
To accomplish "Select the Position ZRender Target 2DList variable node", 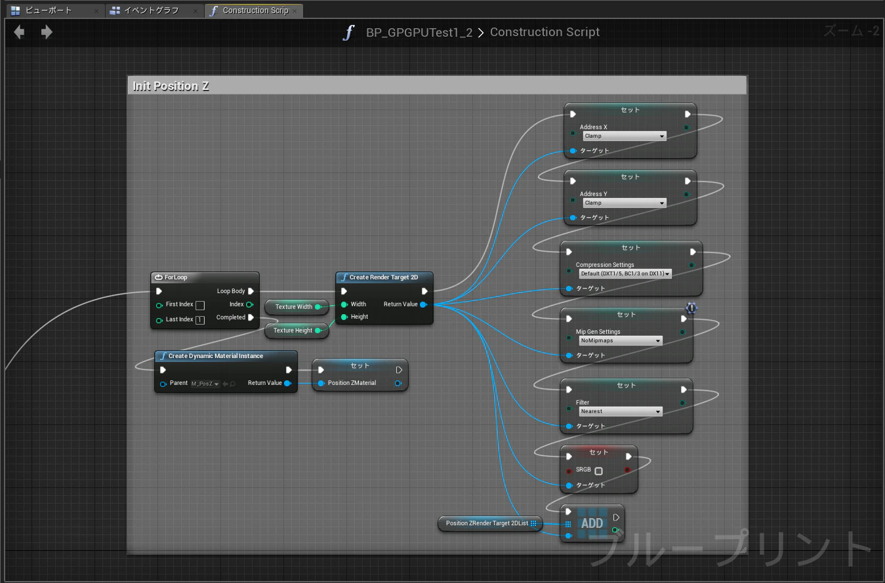I will (490, 523).
